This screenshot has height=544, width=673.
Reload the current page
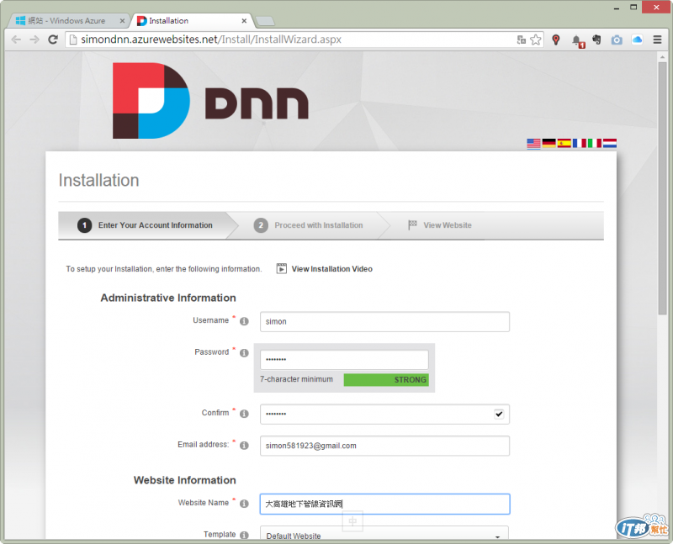(53, 40)
